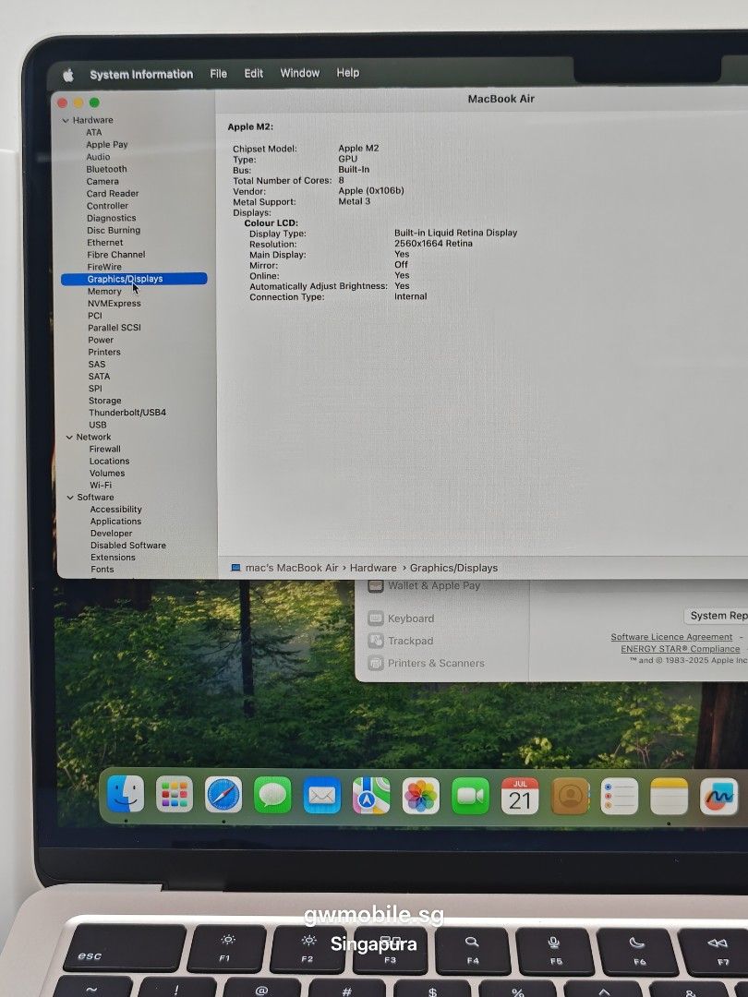Viewport: 748px width, 997px height.
Task: Select Camera in the sidebar
Action: (103, 181)
